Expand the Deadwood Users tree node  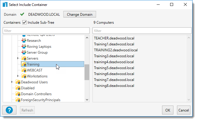pyautogui.click(x=12, y=82)
